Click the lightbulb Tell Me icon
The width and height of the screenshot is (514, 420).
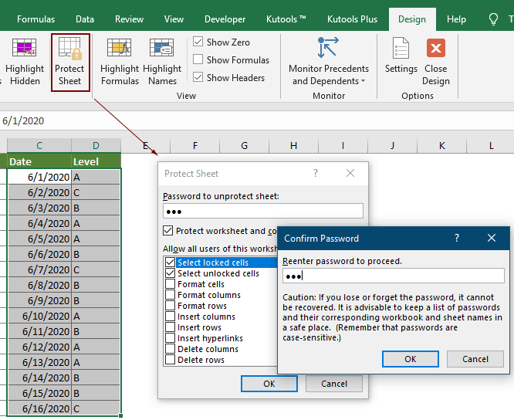494,19
